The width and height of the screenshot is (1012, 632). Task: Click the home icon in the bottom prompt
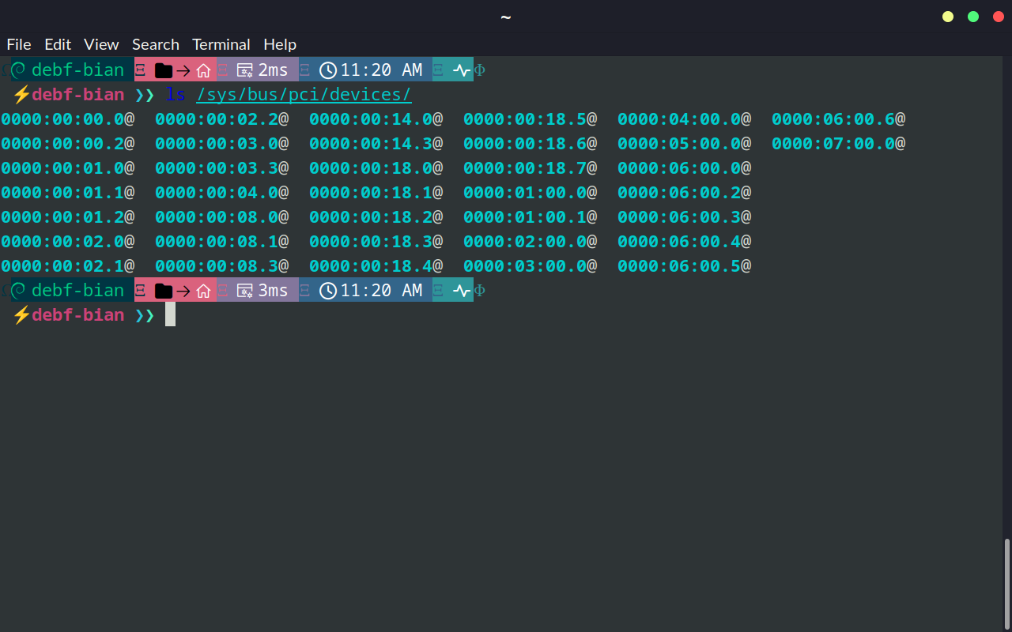(203, 291)
